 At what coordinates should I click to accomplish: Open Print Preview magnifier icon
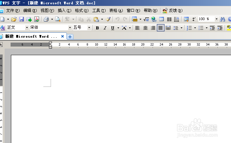point(58,19)
